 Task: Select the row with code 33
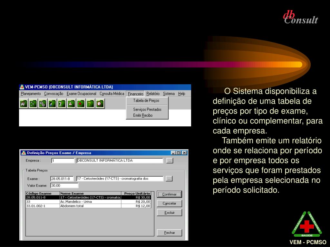(x=88, y=202)
